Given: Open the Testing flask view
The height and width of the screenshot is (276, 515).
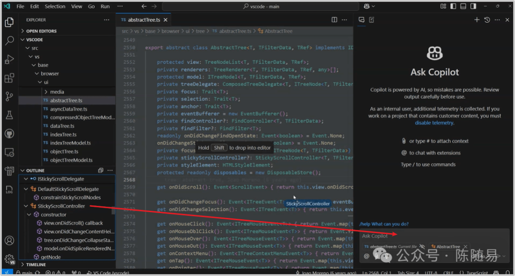Looking at the screenshot, I should 9,115.
